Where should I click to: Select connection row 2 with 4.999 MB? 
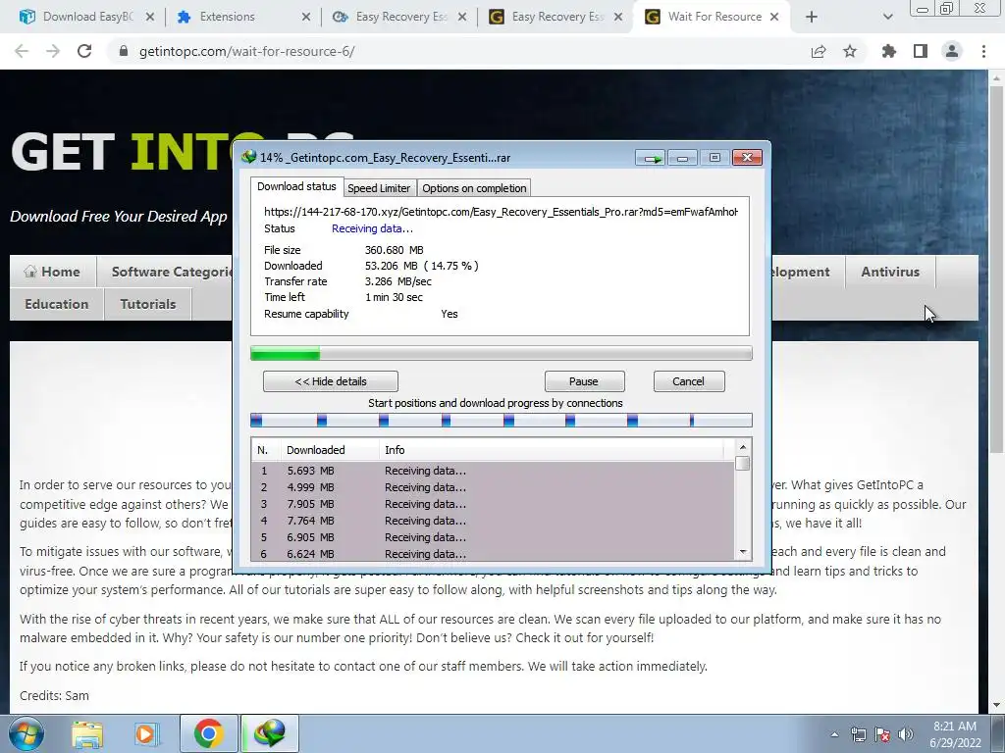tap(493, 487)
